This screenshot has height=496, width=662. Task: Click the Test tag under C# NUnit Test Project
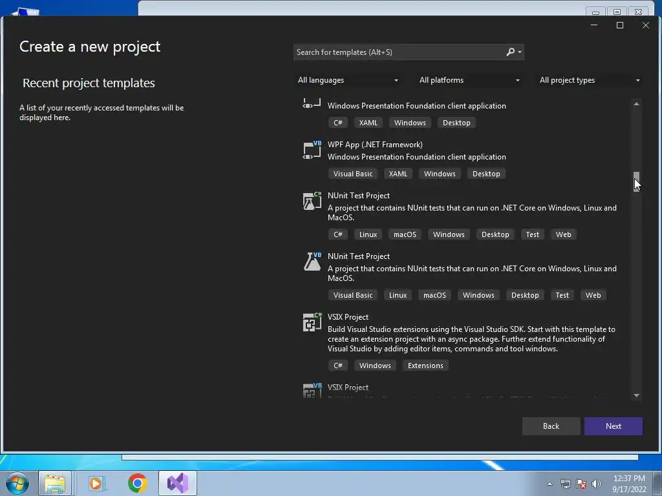coord(532,234)
